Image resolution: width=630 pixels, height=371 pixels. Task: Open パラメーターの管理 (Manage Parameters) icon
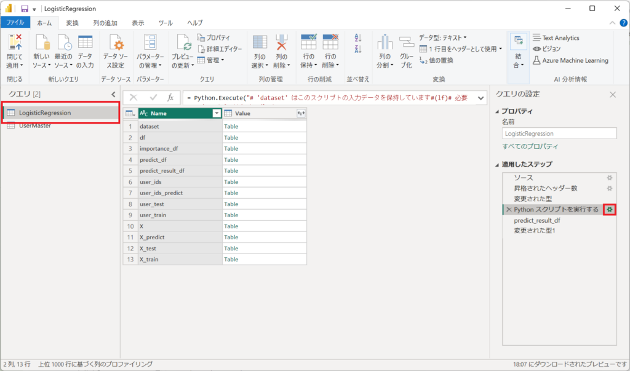point(150,42)
